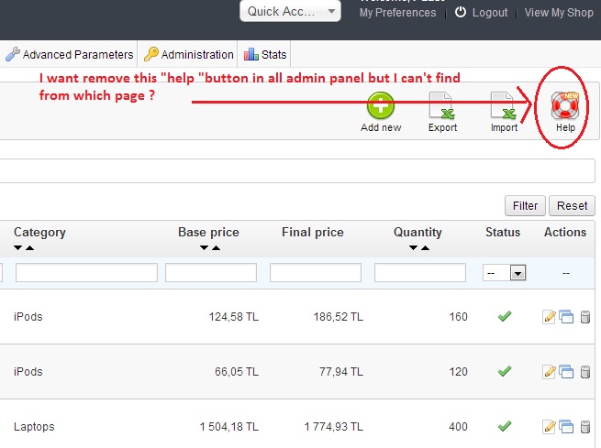601x448 pixels.
Task: Duplicate the 124,58 TL iPods product
Action: pos(566,317)
